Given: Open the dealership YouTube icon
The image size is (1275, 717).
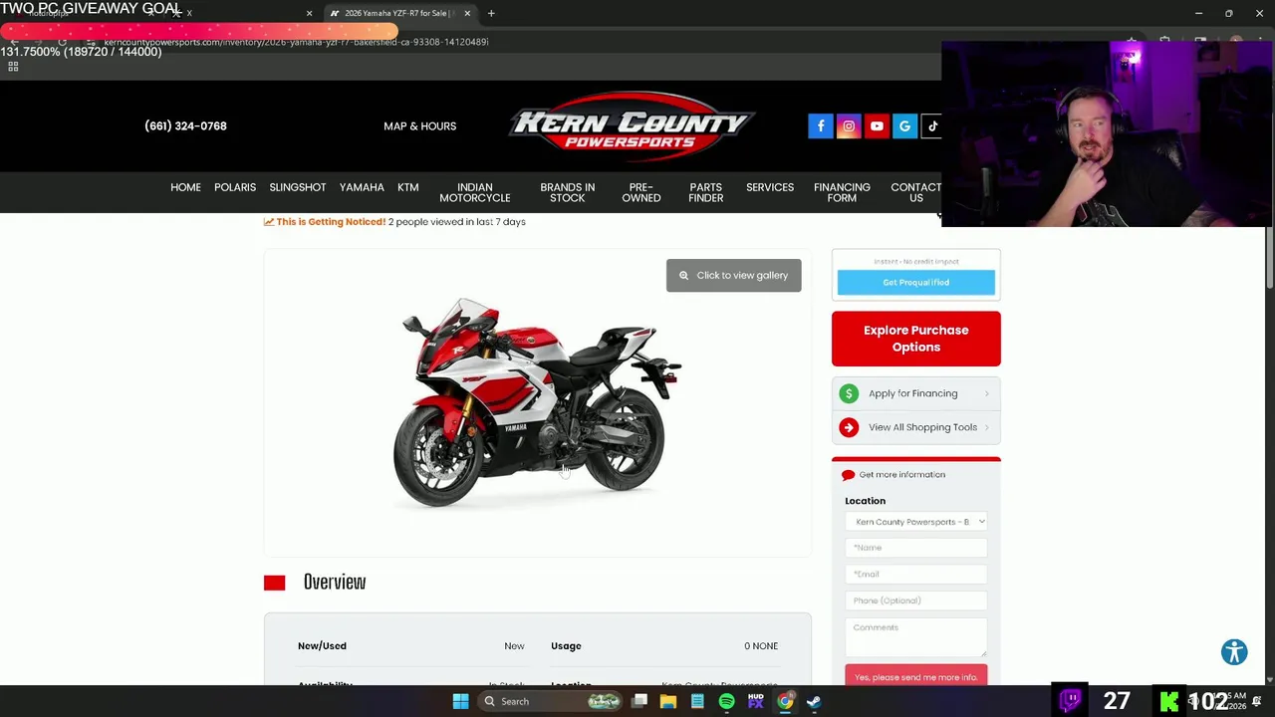Looking at the screenshot, I should click(877, 126).
